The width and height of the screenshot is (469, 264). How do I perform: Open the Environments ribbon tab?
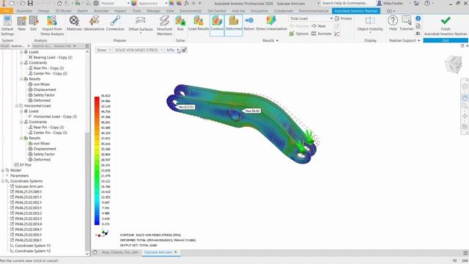191,11
